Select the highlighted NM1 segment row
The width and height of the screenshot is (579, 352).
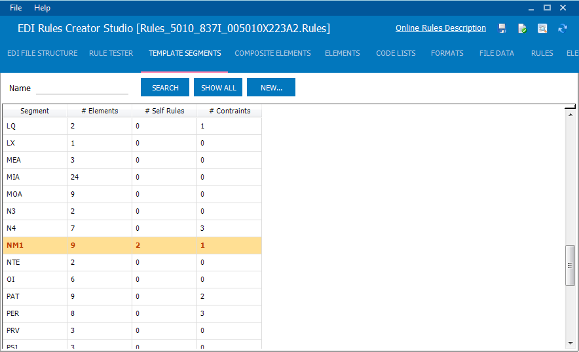point(132,245)
